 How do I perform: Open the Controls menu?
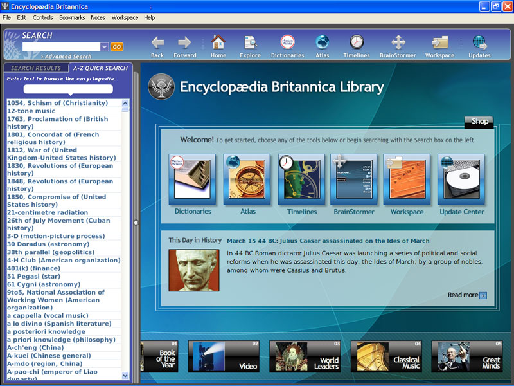point(42,17)
